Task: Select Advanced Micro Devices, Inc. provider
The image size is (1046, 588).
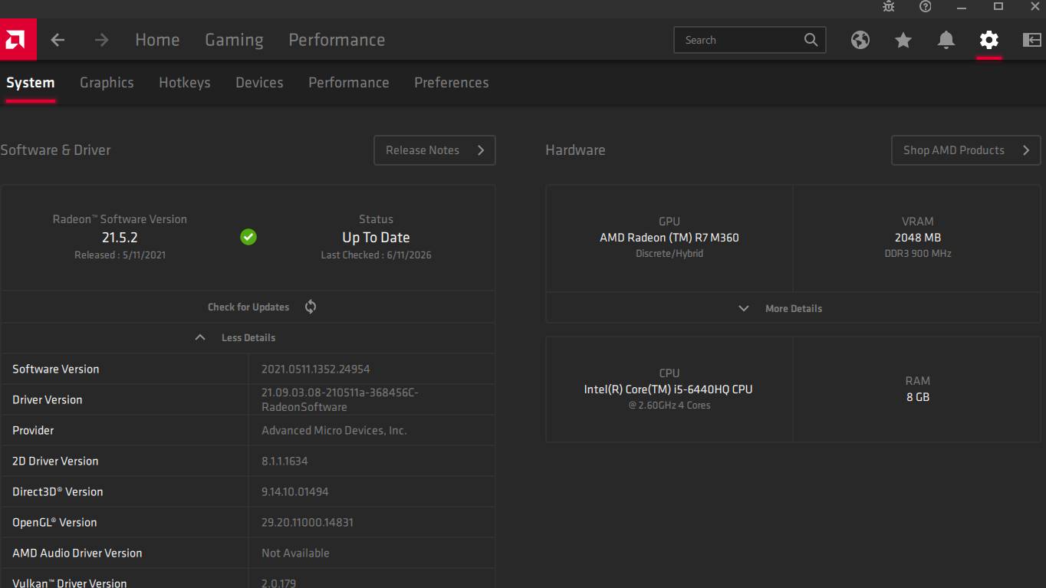Action: [334, 430]
